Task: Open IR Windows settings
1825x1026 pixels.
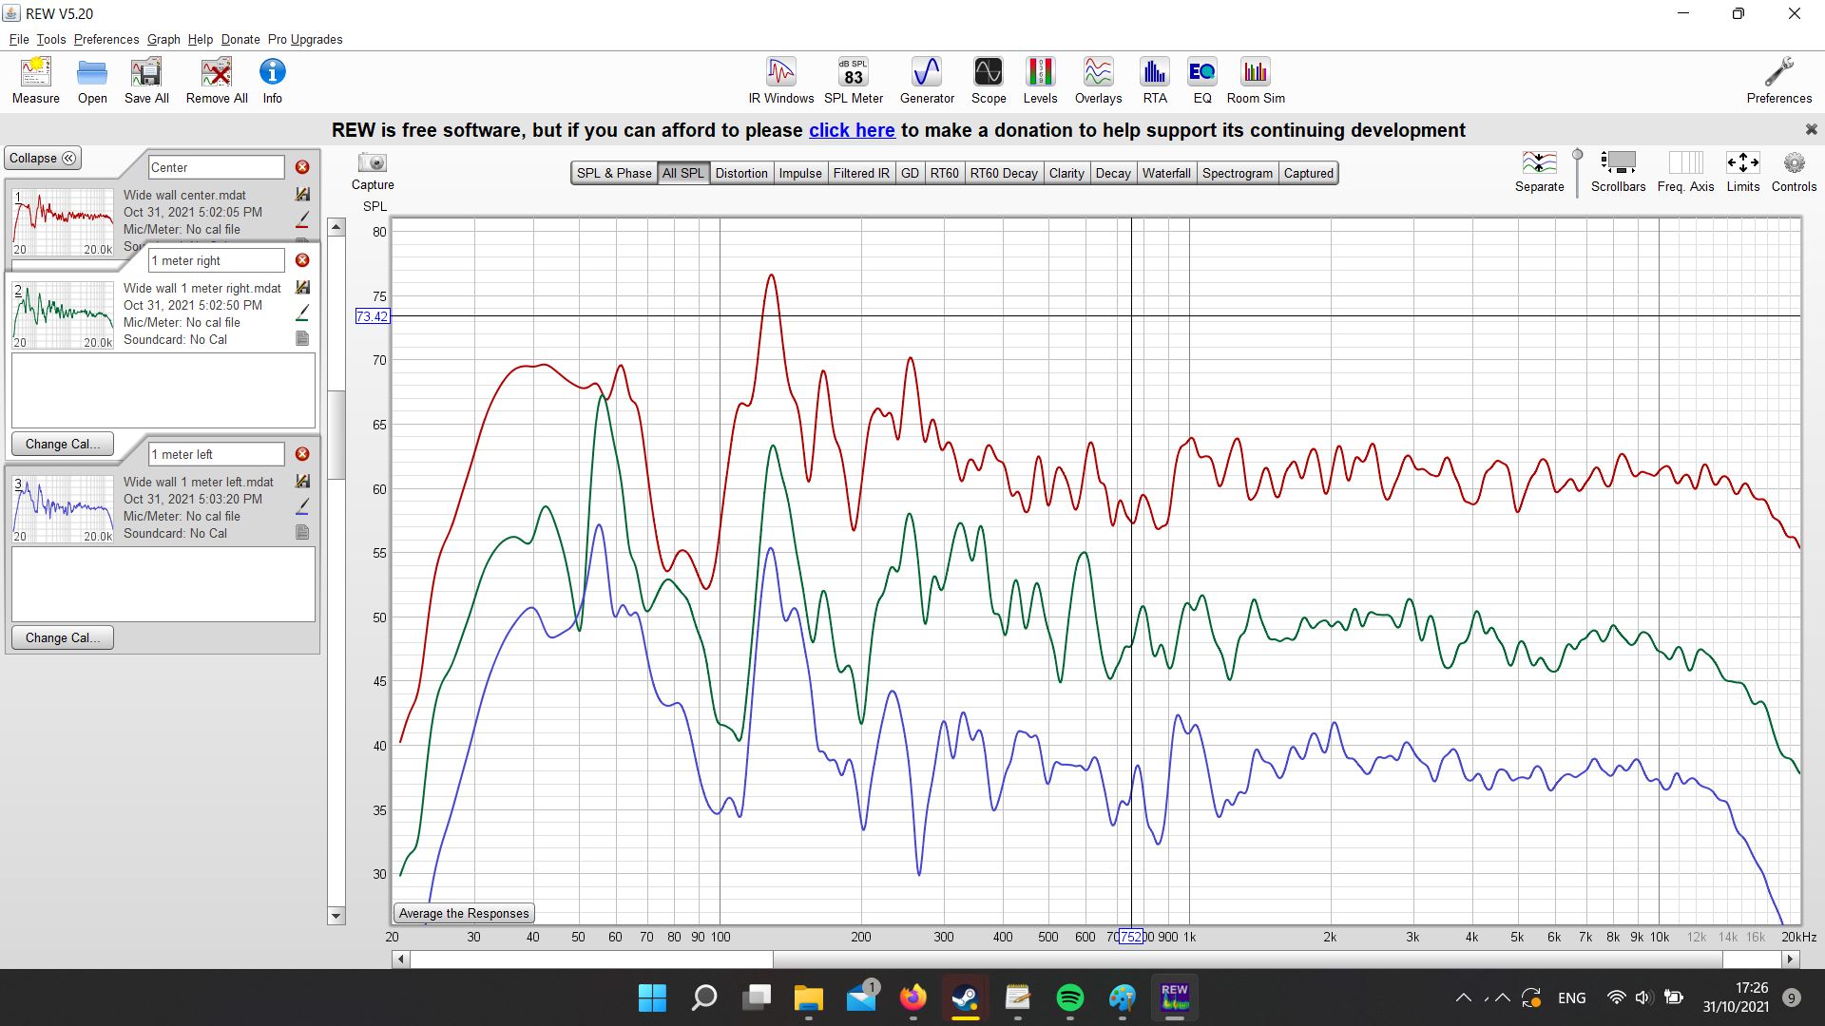Action: pyautogui.click(x=780, y=80)
